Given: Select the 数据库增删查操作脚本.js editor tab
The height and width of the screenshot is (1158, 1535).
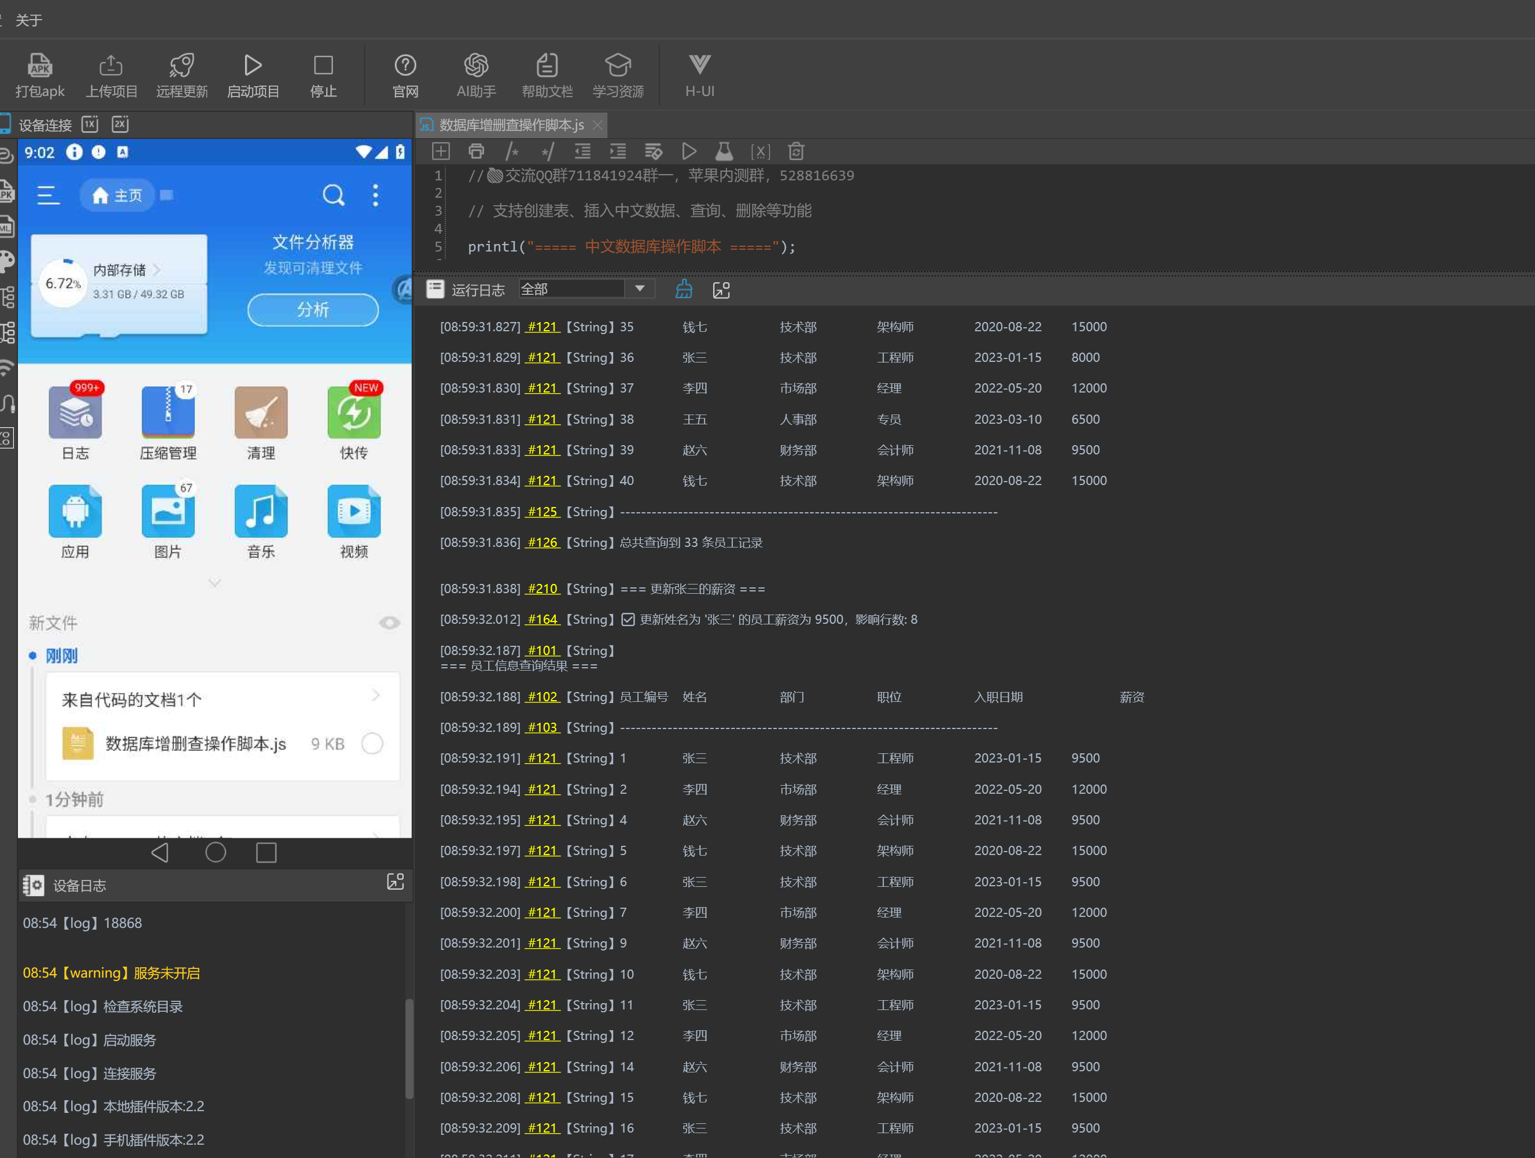Looking at the screenshot, I should [x=510, y=125].
